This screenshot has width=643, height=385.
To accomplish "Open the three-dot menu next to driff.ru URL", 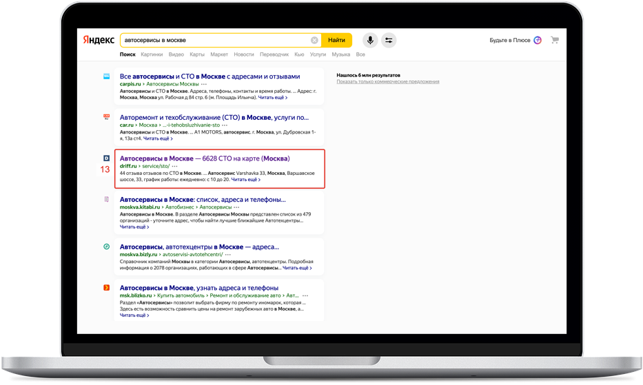I will [x=175, y=166].
